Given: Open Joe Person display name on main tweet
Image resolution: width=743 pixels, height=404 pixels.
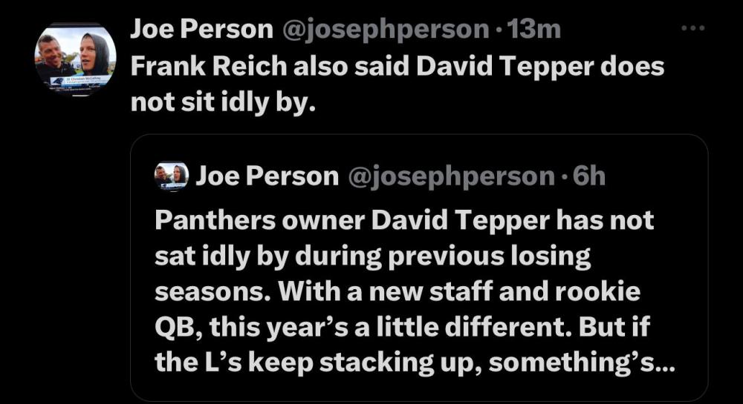Looking at the screenshot, I should (x=201, y=29).
